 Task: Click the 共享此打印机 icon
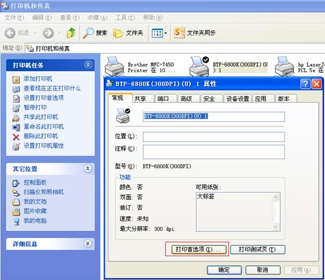click(x=16, y=117)
